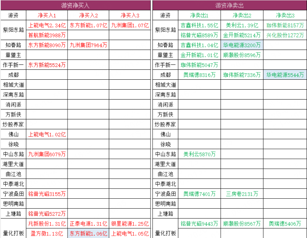307x238 pixels.
Task: Click the 游资净买入 header banner
Action: pyautogui.click(x=76, y=5)
